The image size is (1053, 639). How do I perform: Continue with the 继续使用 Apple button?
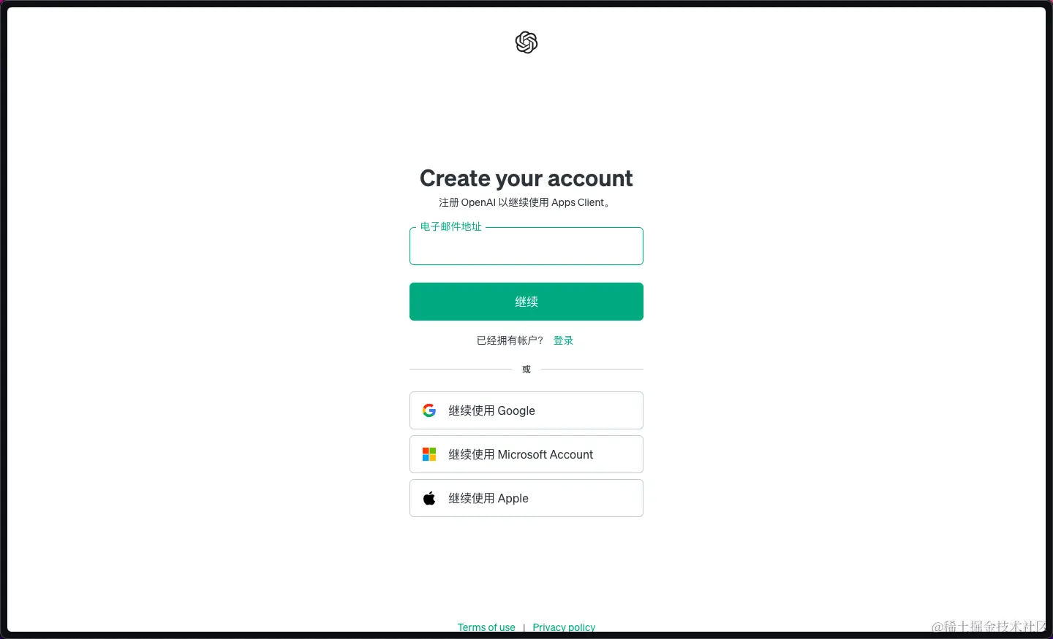click(x=526, y=498)
